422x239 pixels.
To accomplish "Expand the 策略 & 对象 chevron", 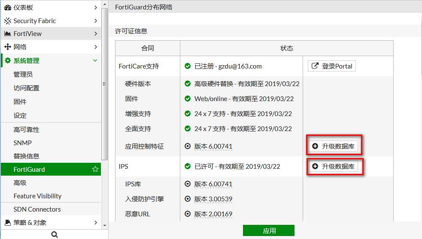I will click(x=95, y=222).
